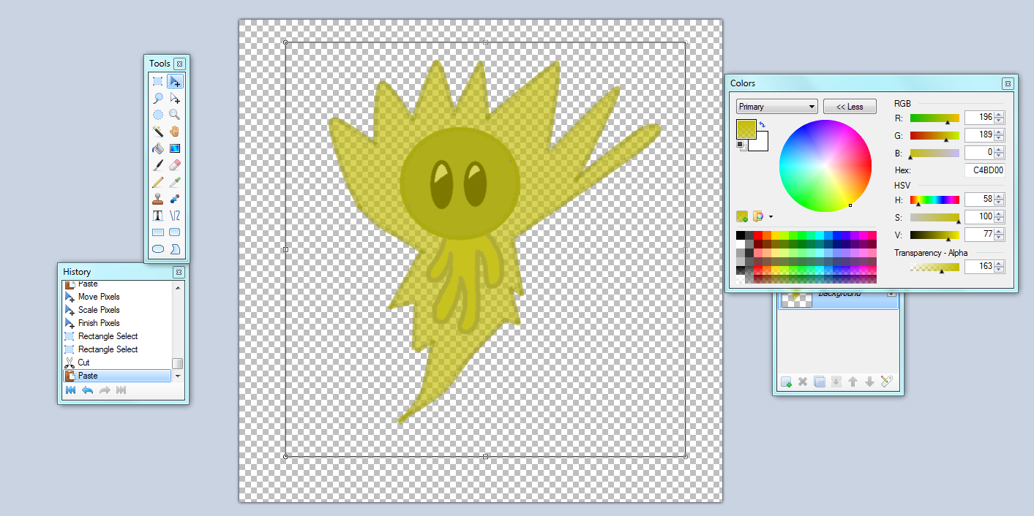1034x516 pixels.
Task: Select the Gradient tool
Action: (x=175, y=148)
